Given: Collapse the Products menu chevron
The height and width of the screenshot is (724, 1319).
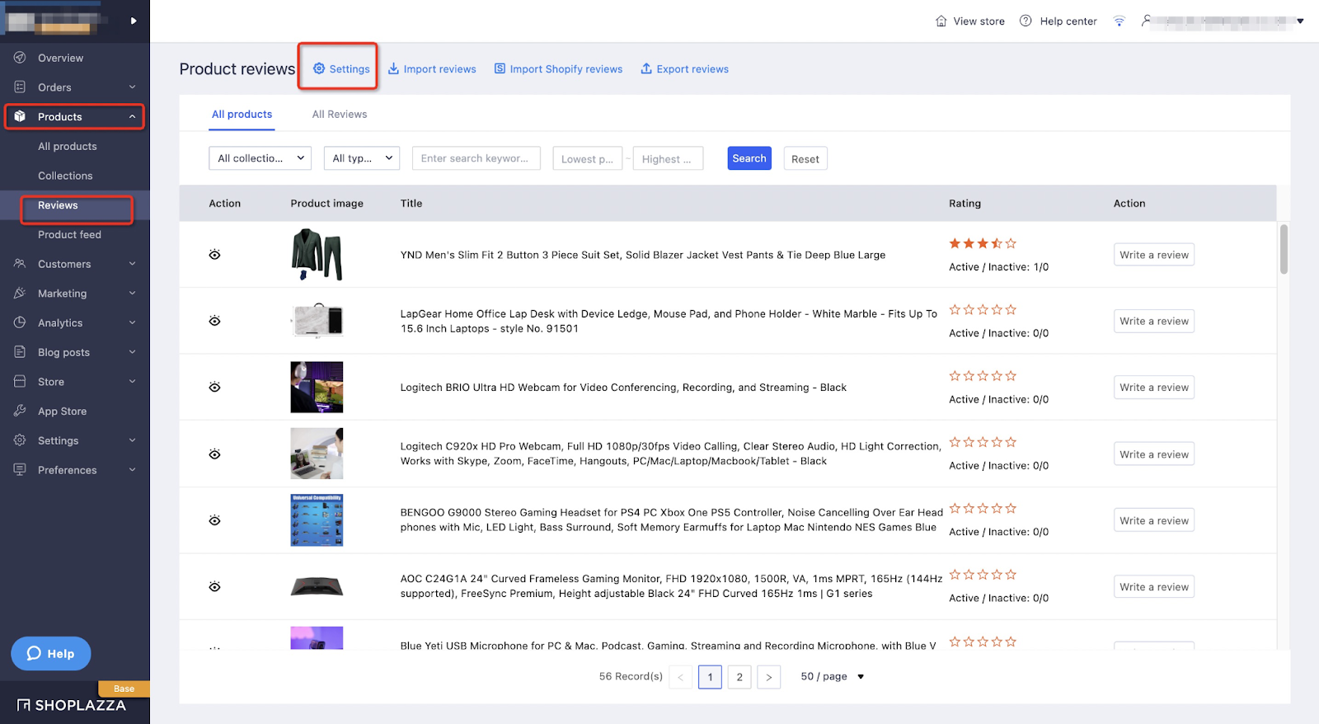Looking at the screenshot, I should tap(132, 116).
